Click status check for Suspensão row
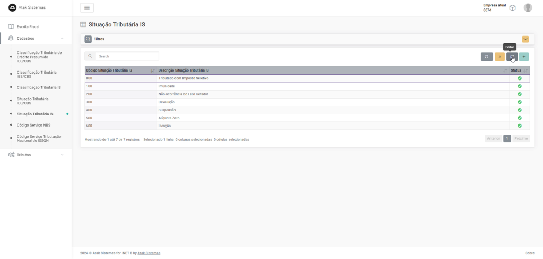 [520, 110]
